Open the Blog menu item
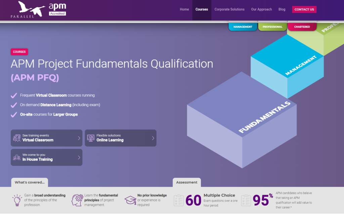Screen dimensions: 344x217 [x=282, y=9]
